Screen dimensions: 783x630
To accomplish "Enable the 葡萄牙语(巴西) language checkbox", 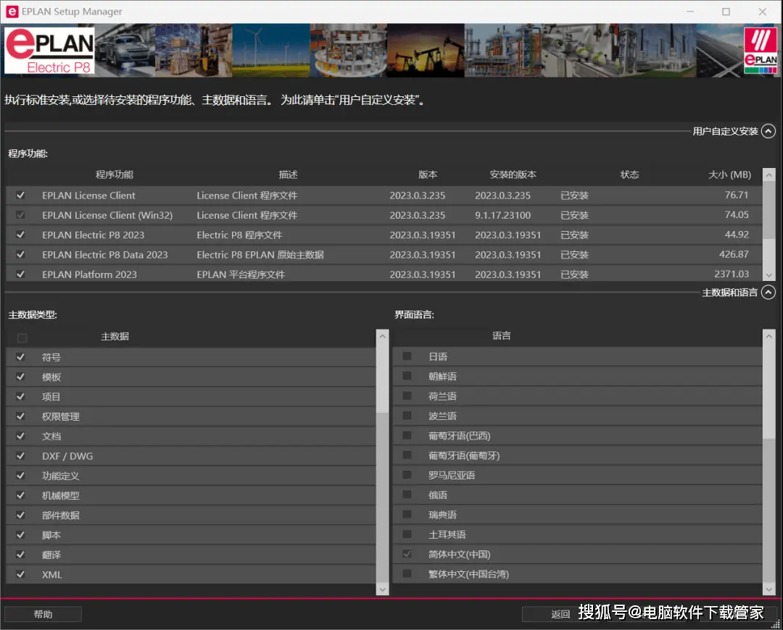I will tap(407, 435).
